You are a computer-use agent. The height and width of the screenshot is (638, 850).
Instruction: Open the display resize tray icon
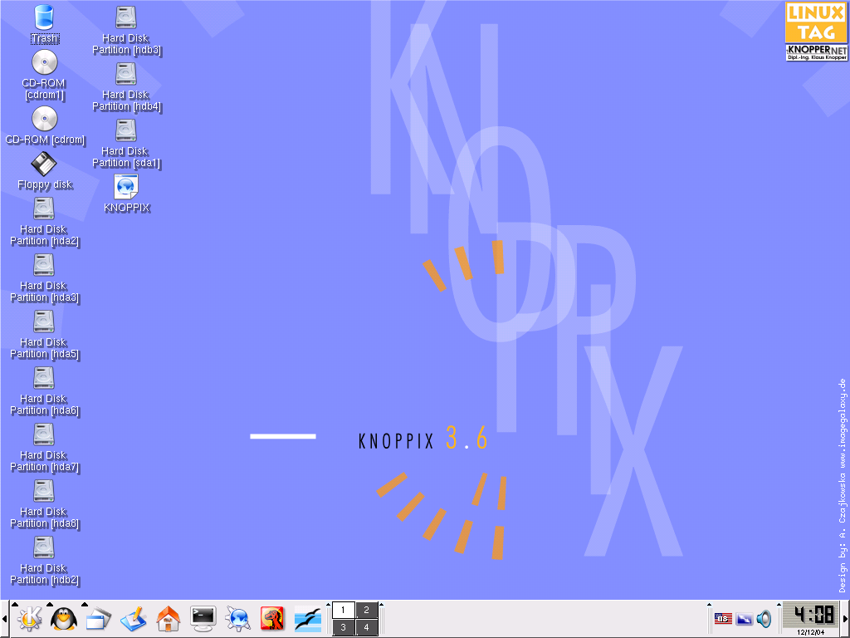pos(745,618)
